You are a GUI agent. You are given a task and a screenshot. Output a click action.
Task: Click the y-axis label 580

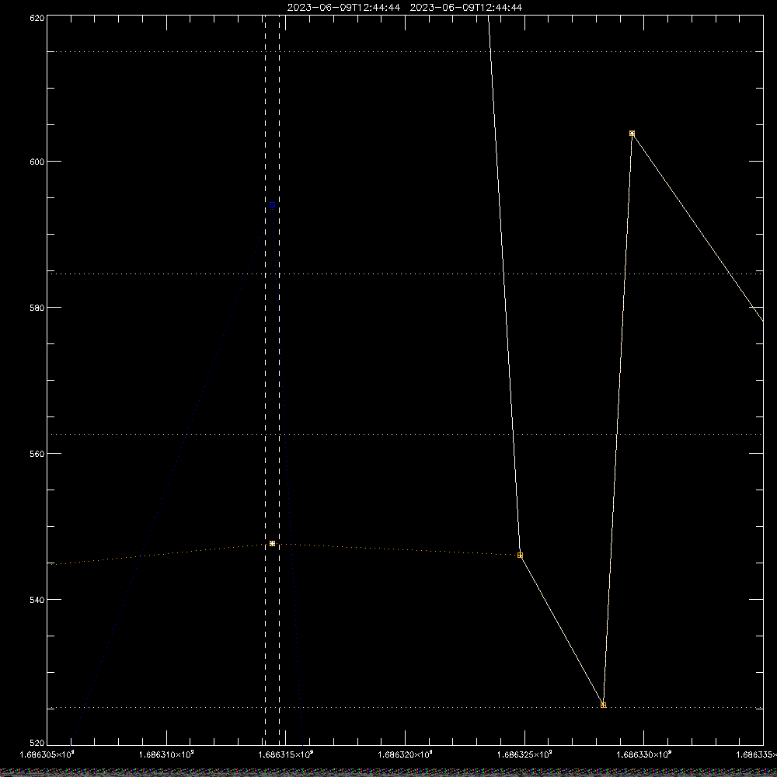tap(37, 307)
